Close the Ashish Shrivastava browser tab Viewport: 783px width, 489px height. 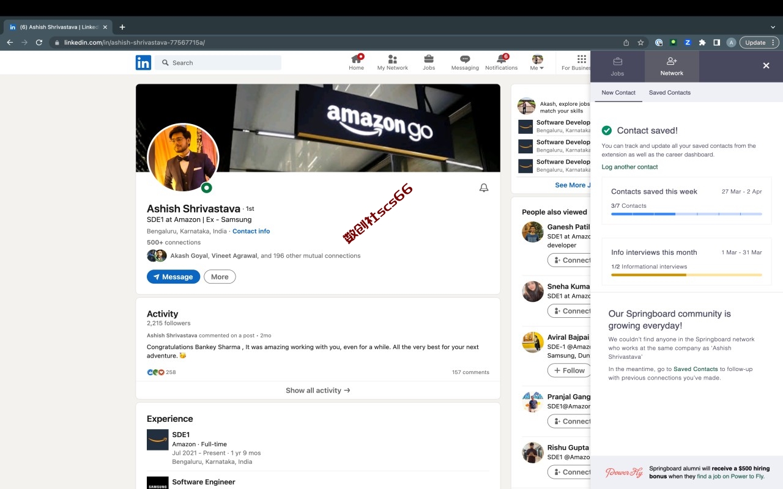(x=105, y=27)
